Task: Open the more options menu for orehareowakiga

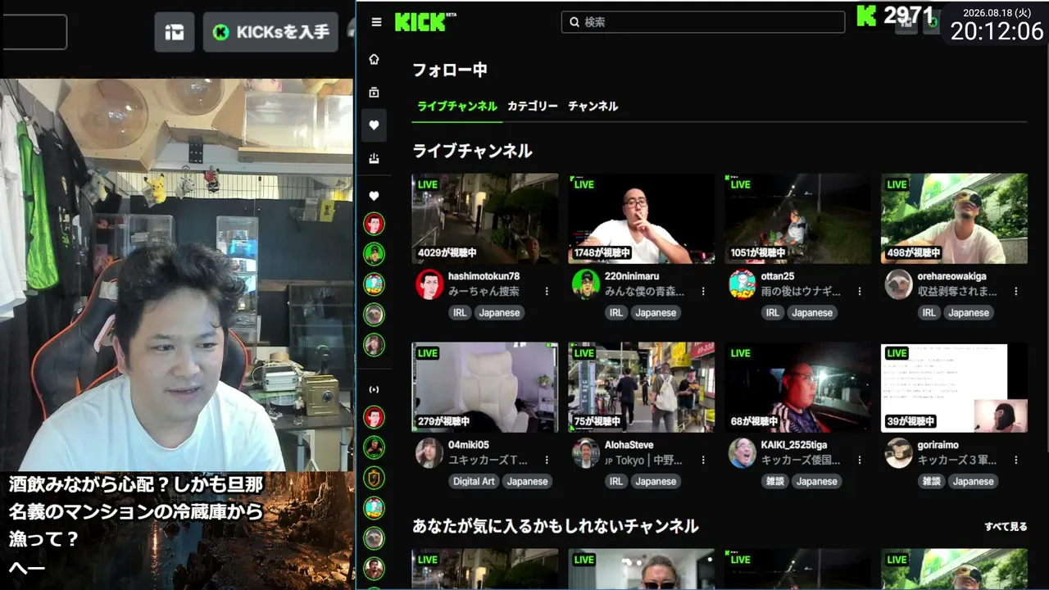Action: (1016, 291)
